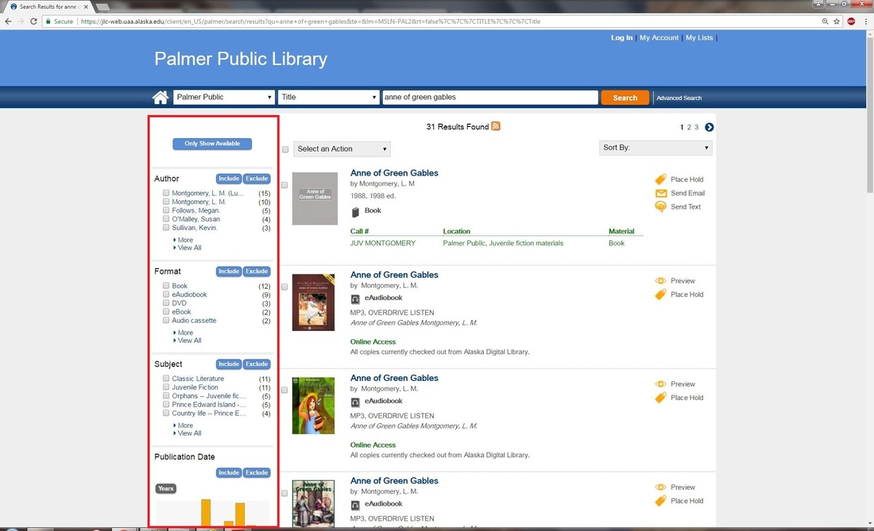This screenshot has height=531, width=874.
Task: Check author Follows, Megan checkbox
Action: coord(166,210)
